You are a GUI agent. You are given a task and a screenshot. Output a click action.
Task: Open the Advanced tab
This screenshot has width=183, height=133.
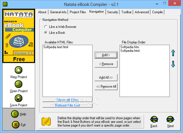click(142, 12)
